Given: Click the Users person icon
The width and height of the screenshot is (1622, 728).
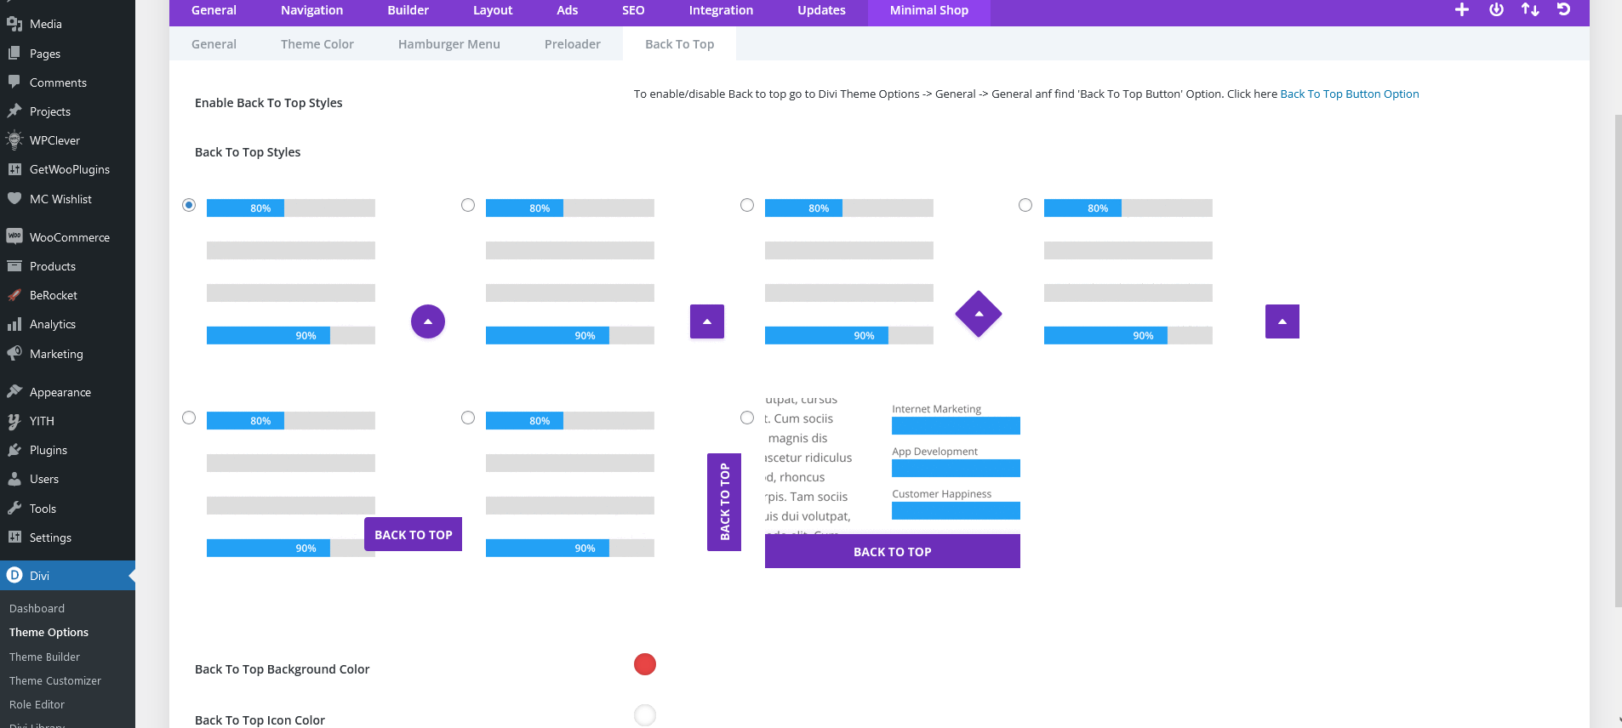Looking at the screenshot, I should 14,478.
